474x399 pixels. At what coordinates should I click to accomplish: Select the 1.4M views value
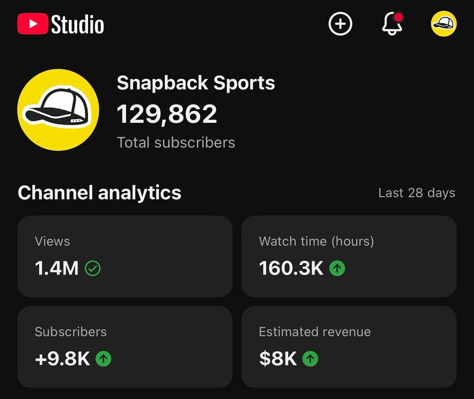point(57,269)
